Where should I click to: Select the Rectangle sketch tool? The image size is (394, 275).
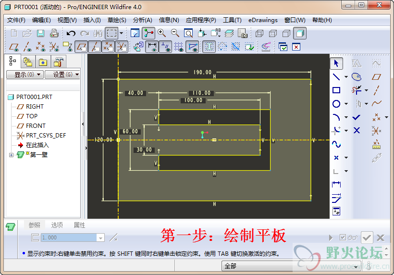[336, 90]
